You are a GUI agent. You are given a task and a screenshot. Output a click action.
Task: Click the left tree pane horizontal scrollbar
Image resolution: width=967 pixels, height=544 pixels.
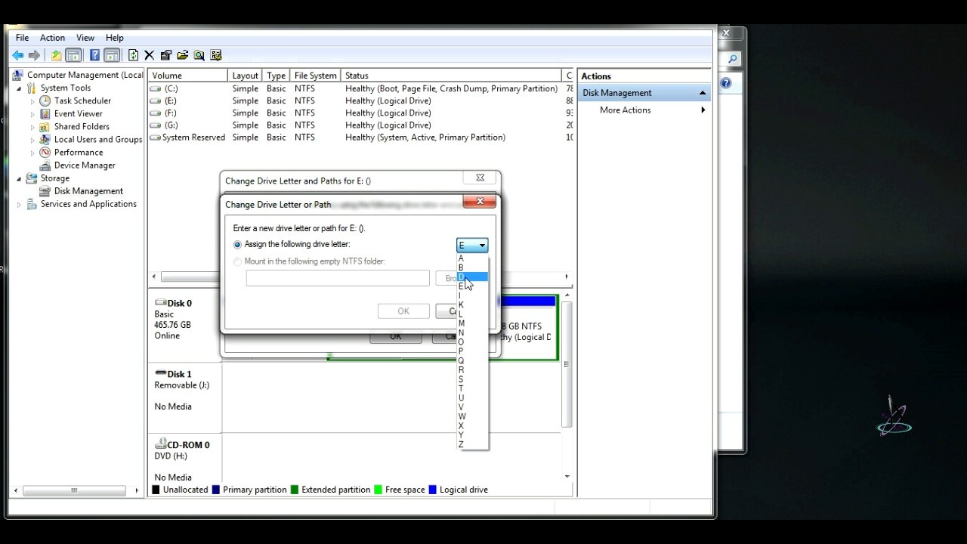pos(76,490)
